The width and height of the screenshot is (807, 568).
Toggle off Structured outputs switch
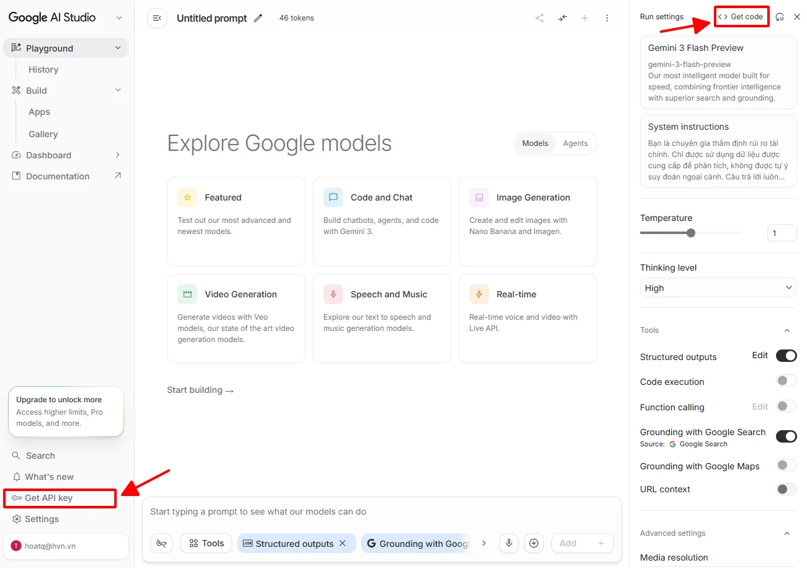[787, 356]
